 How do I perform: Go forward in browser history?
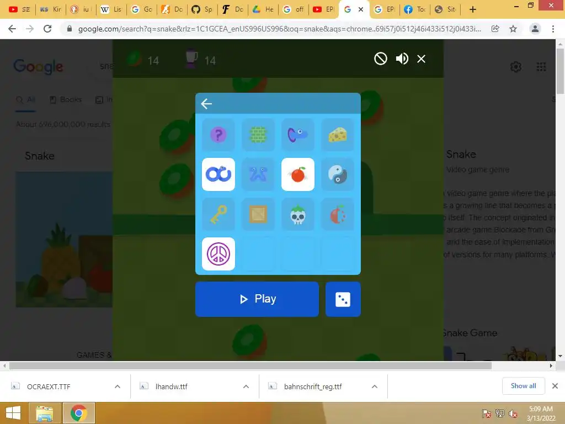30,29
